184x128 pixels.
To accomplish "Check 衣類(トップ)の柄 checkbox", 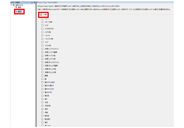I will click(x=42, y=59).
